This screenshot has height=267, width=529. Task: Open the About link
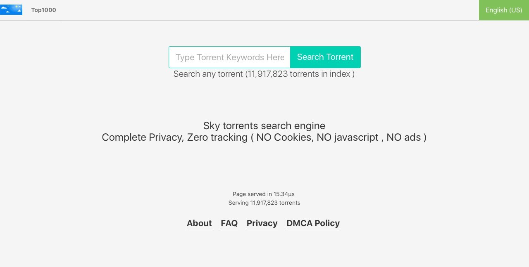click(199, 223)
